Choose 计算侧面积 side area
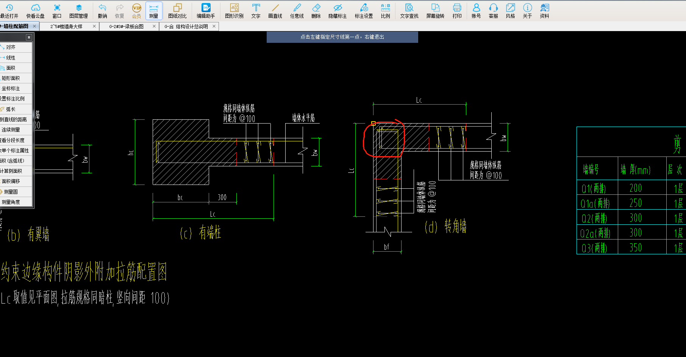The image size is (686, 357). tap(16, 171)
